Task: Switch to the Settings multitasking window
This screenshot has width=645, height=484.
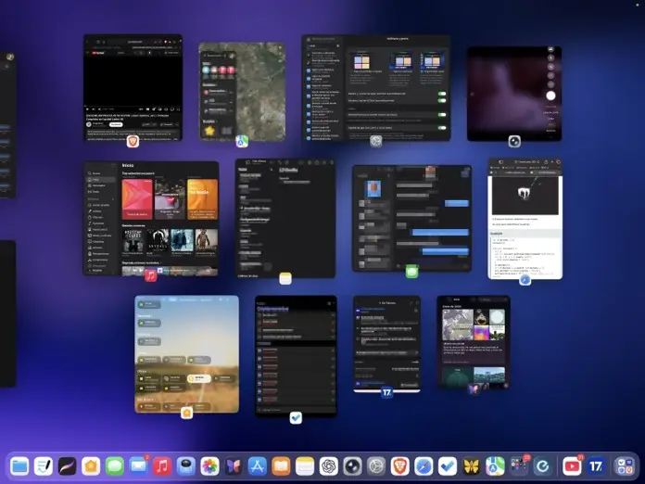Action: [376, 88]
